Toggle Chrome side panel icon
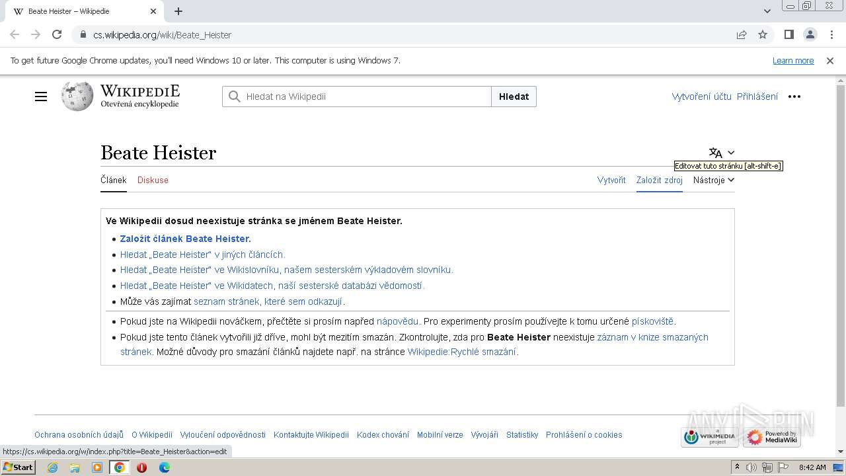846x476 pixels. click(x=788, y=34)
